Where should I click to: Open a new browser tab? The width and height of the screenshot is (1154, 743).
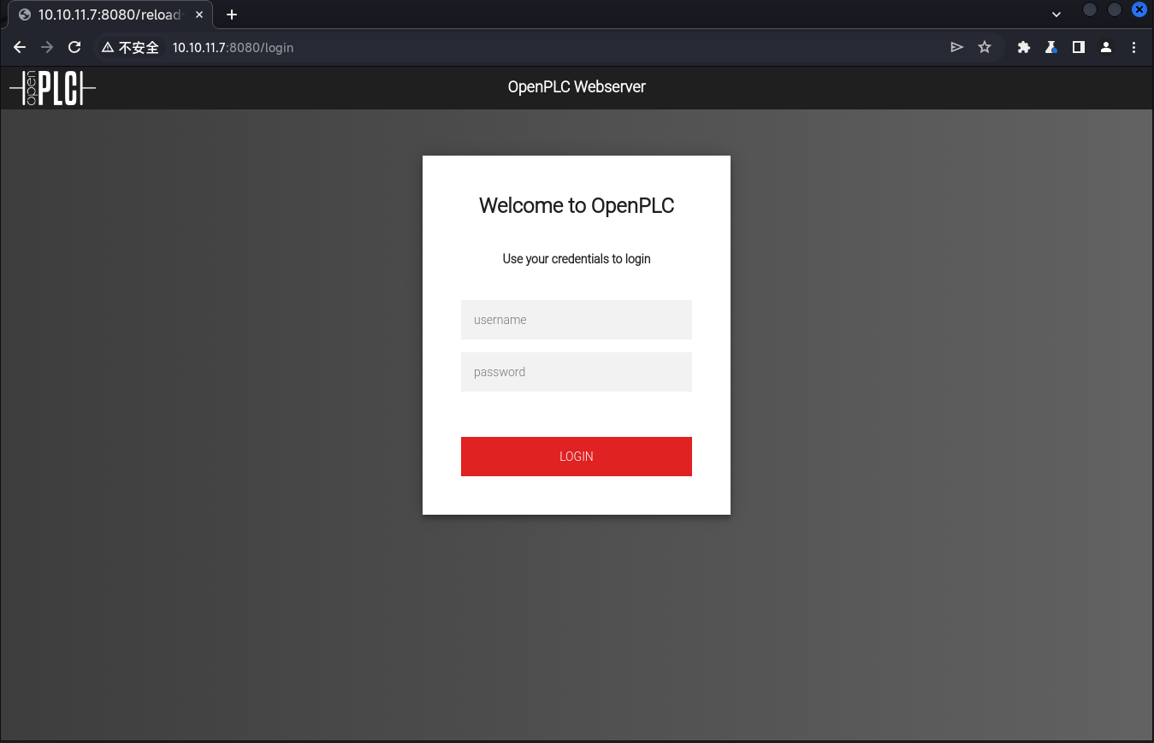232,15
